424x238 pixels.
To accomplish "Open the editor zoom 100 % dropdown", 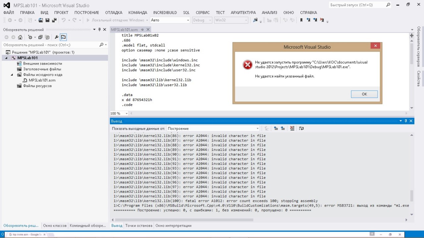I will pos(127,113).
